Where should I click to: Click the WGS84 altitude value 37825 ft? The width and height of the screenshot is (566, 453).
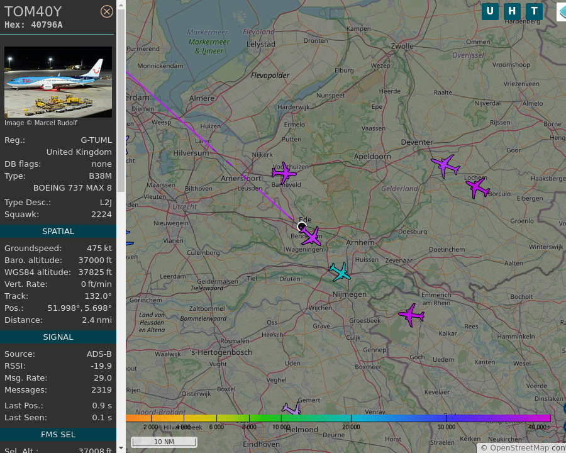point(96,272)
